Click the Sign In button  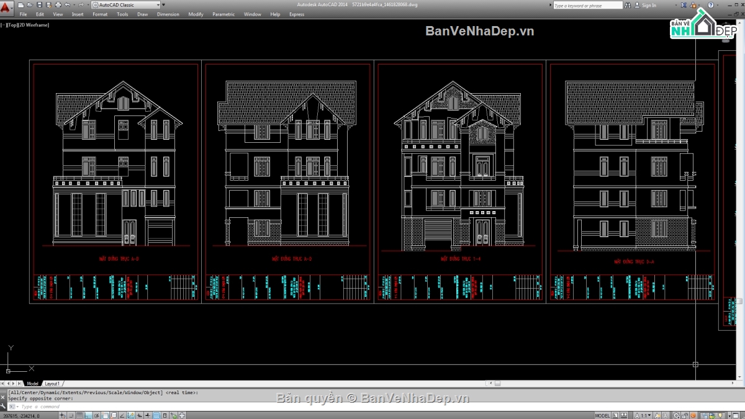point(649,6)
